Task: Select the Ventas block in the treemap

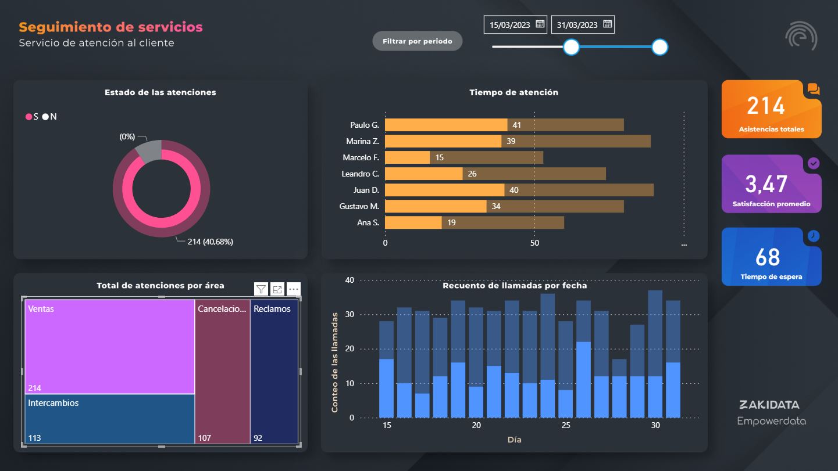Action: point(110,346)
